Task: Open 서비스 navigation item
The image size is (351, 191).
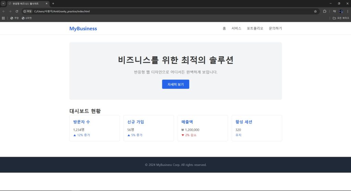Action: [x=236, y=28]
